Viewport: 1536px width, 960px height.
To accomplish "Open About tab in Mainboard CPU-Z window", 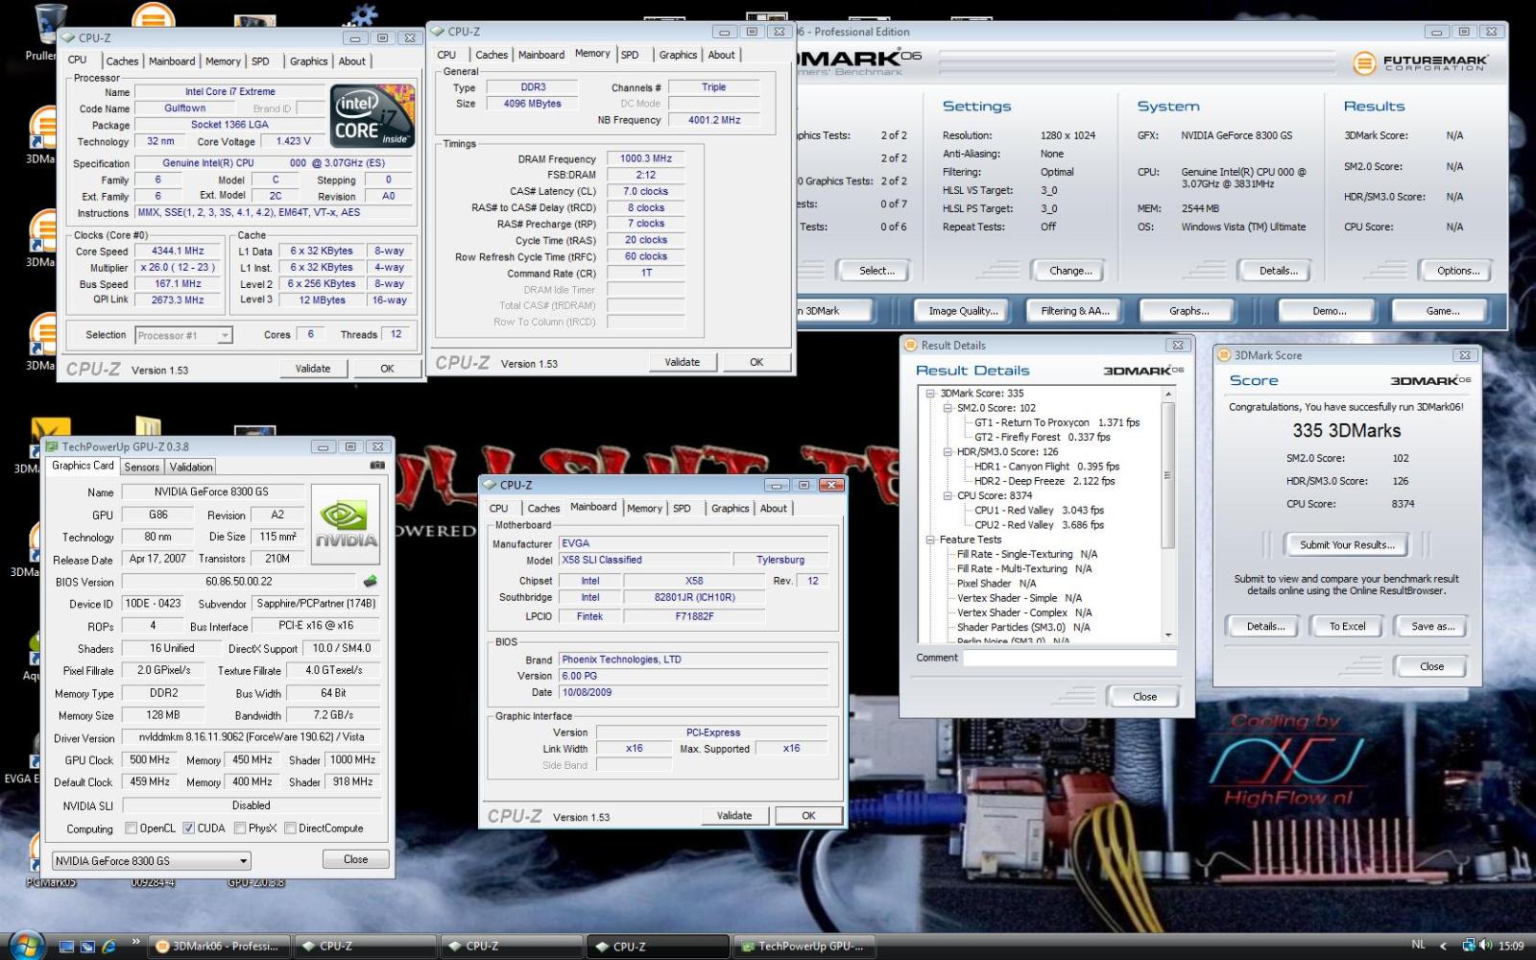I will [774, 509].
